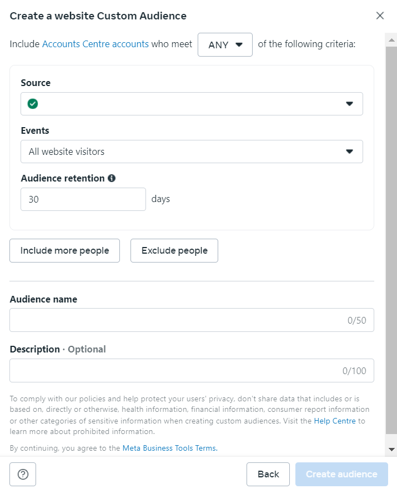Open the help question mark button
This screenshot has height=494, width=397.
[23, 474]
